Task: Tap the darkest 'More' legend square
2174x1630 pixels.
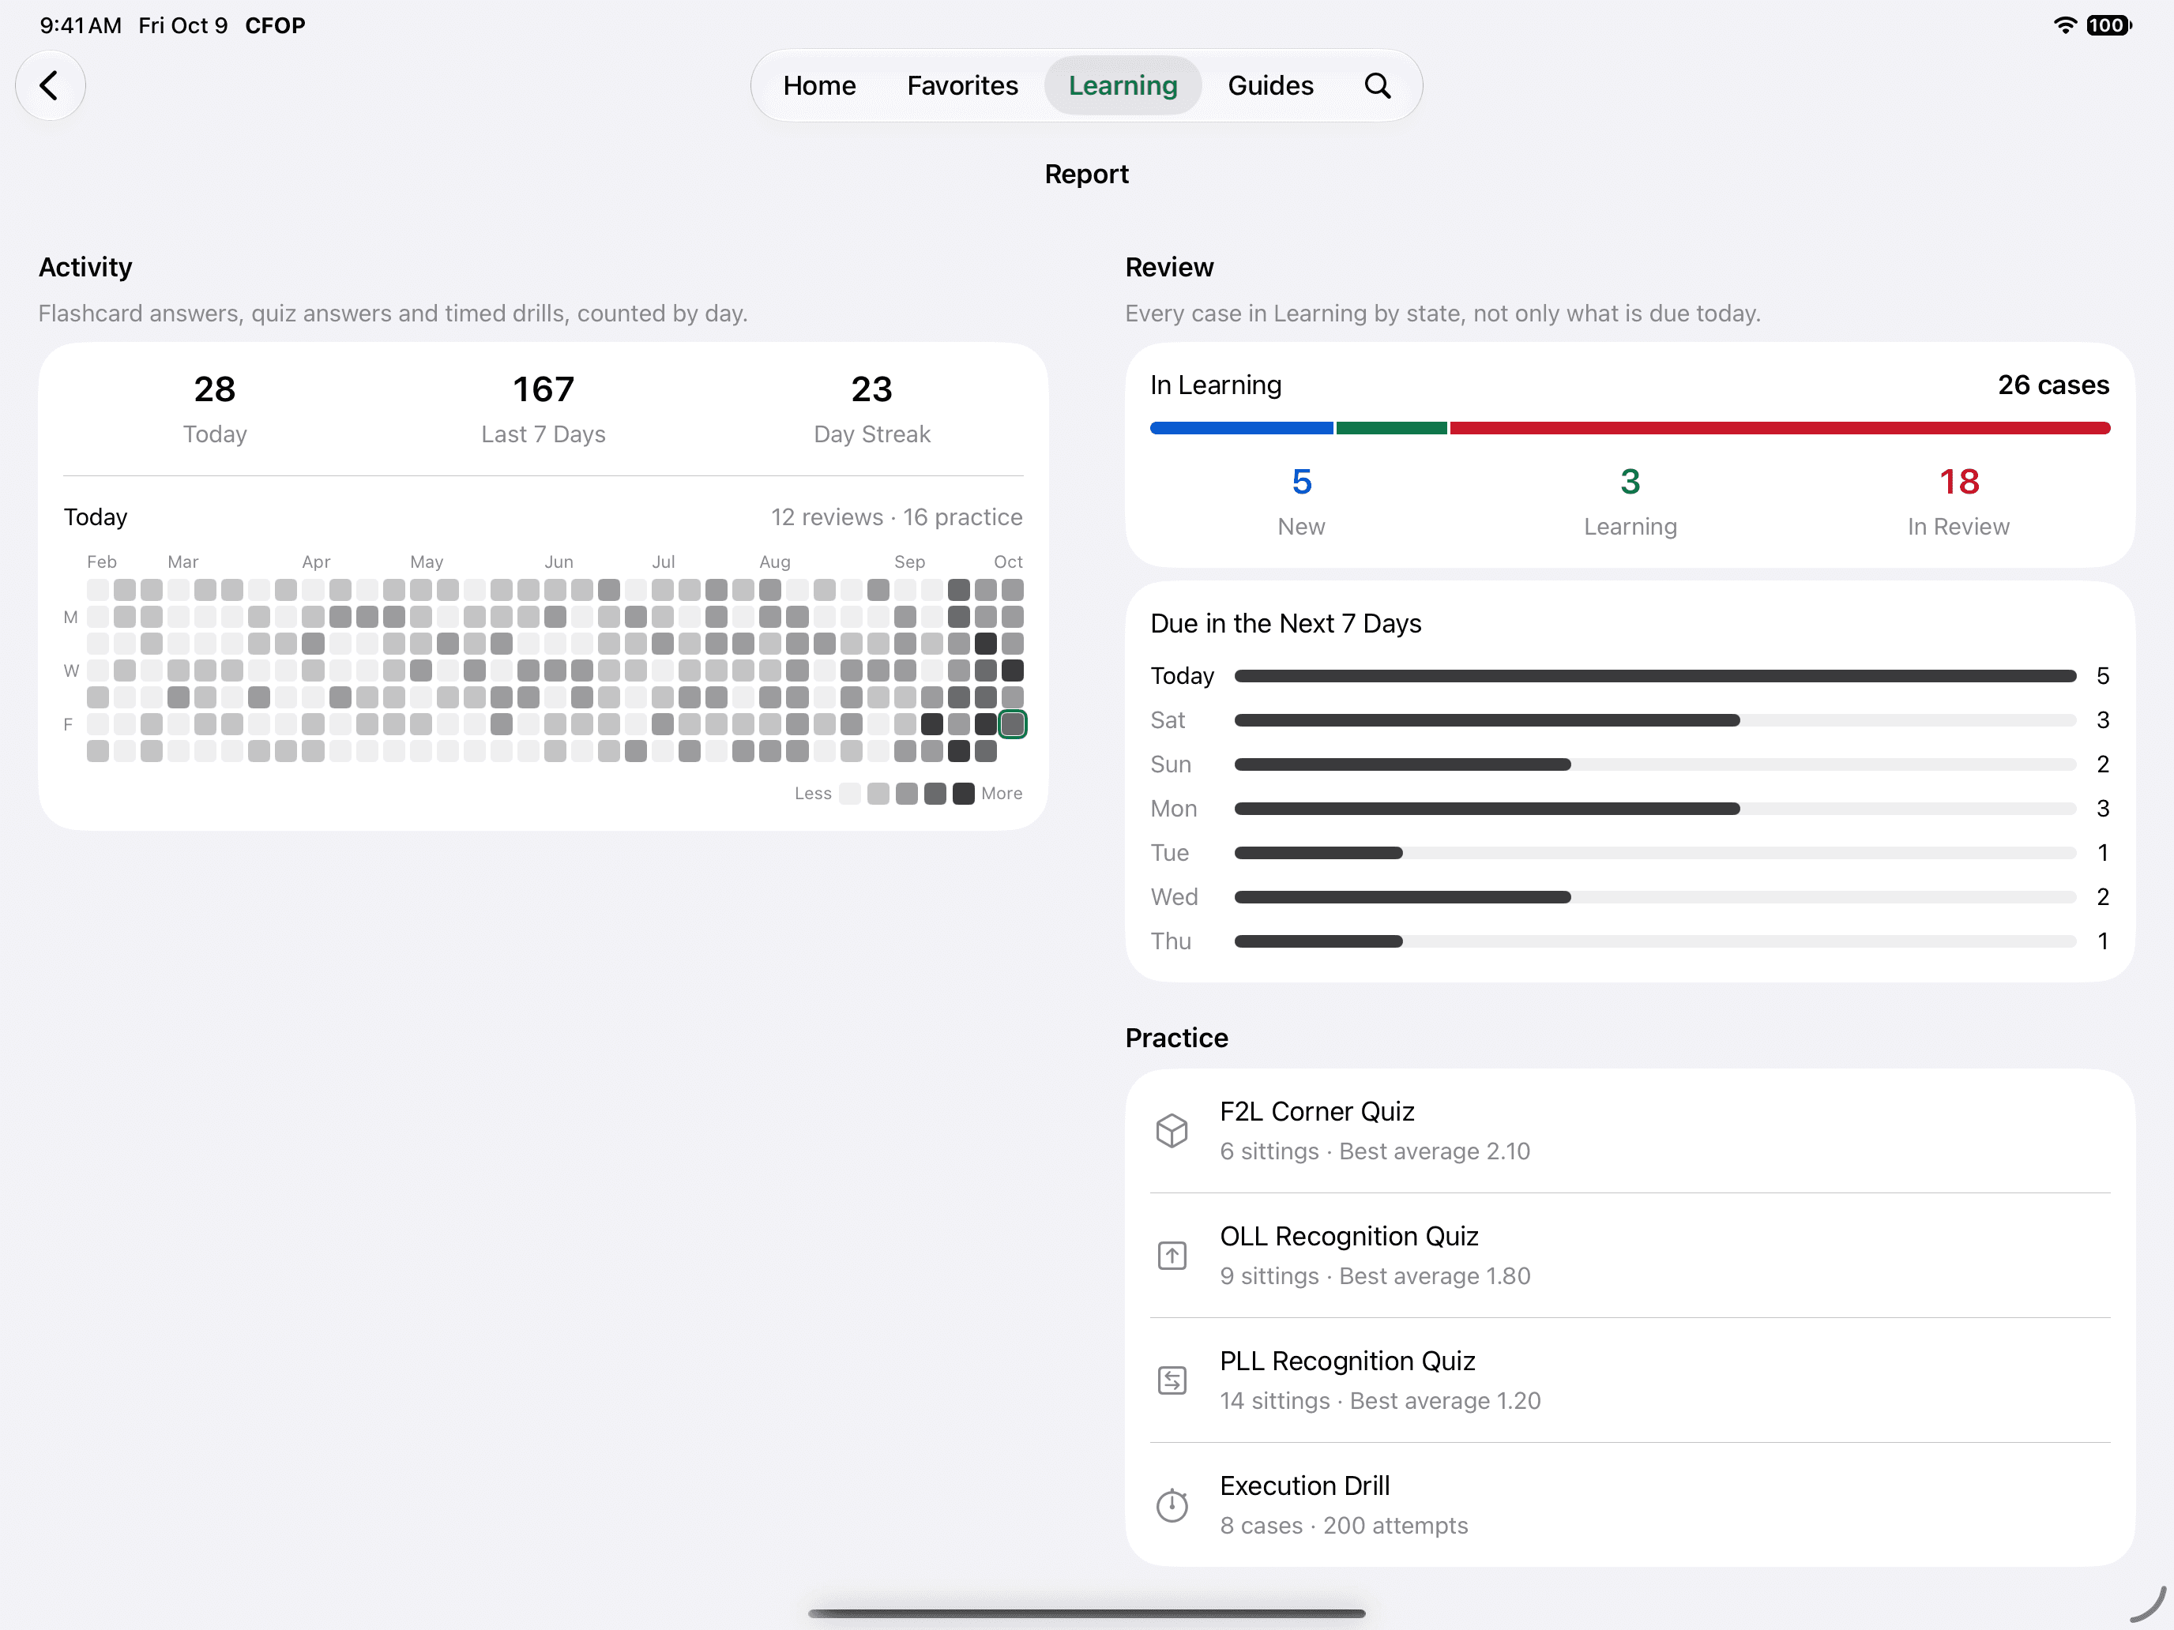Action: [963, 793]
